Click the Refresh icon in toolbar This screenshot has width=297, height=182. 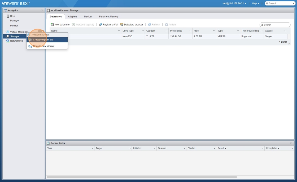coord(150,25)
